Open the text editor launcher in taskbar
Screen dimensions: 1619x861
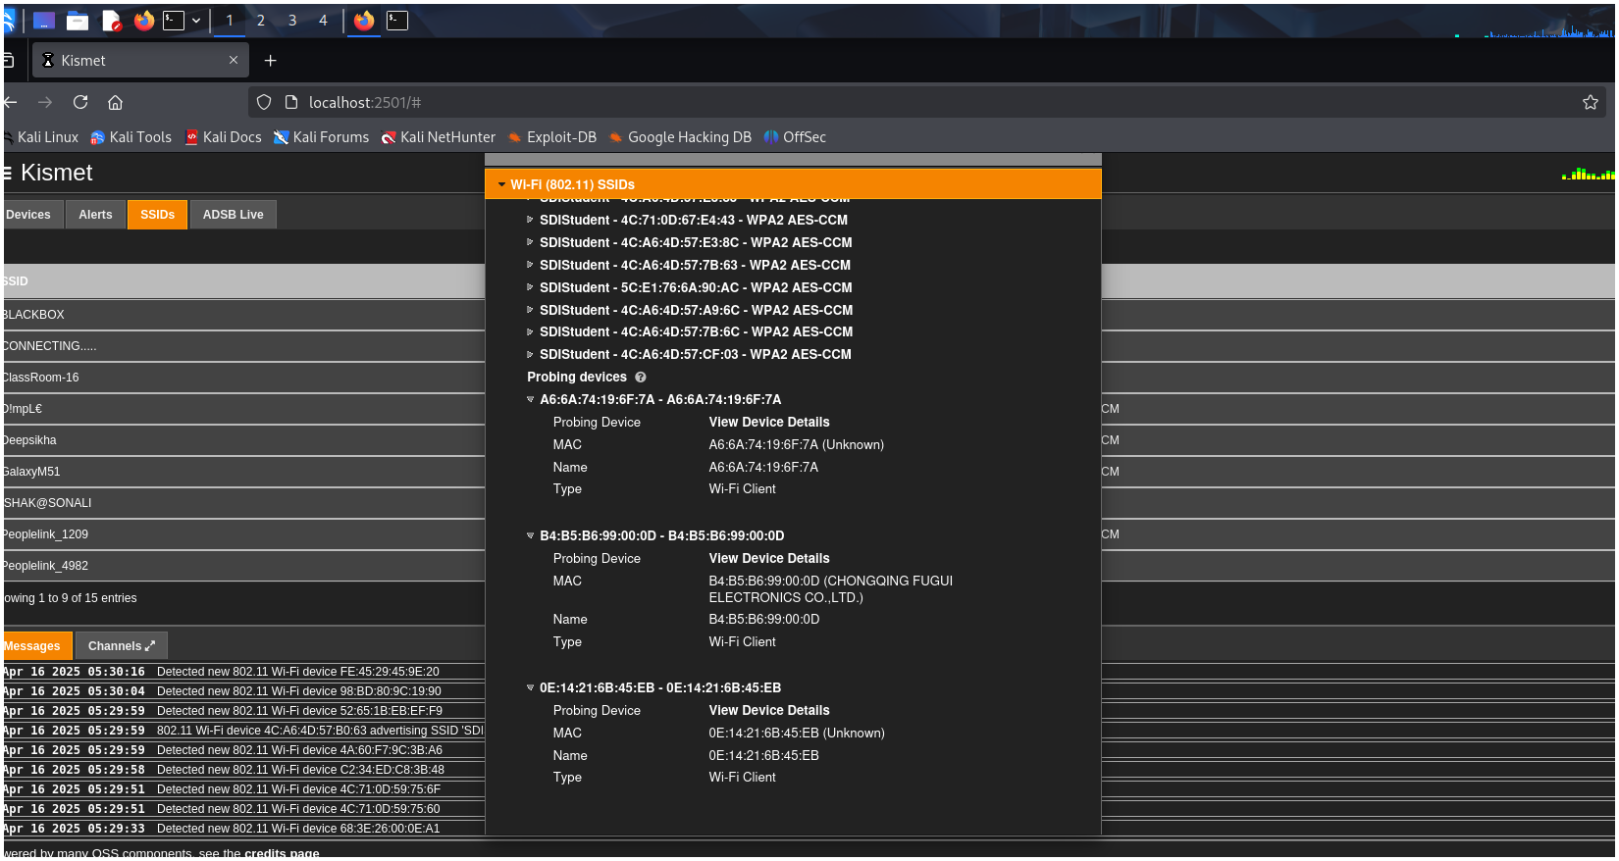(111, 21)
